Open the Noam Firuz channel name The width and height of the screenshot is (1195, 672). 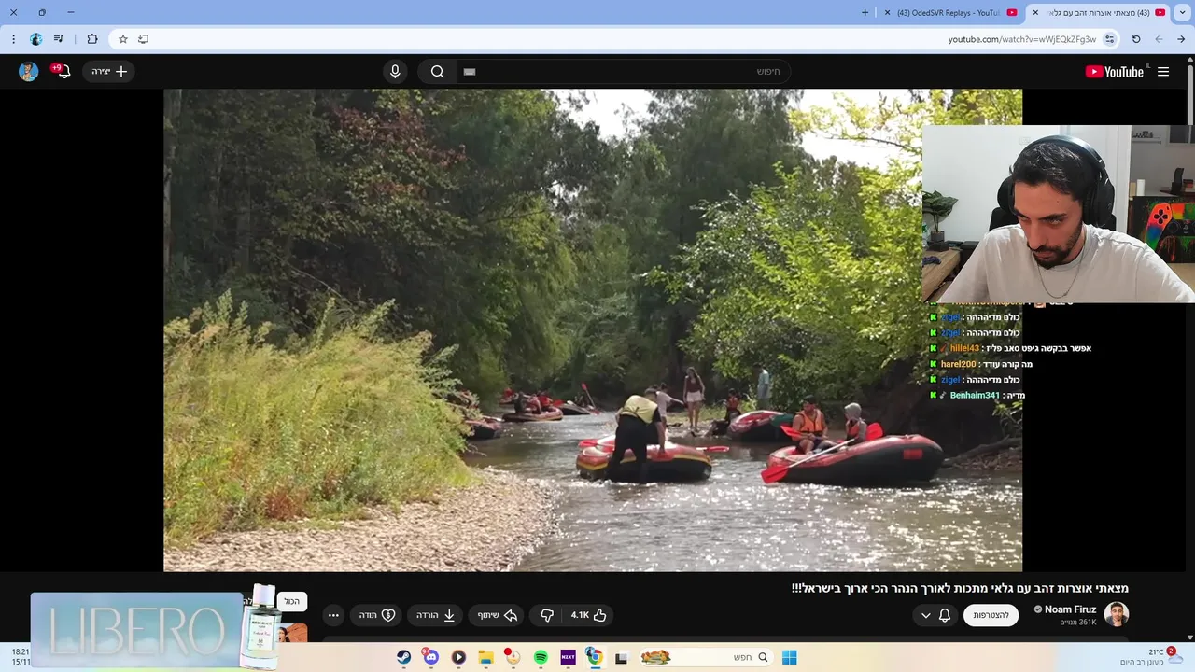coord(1070,609)
